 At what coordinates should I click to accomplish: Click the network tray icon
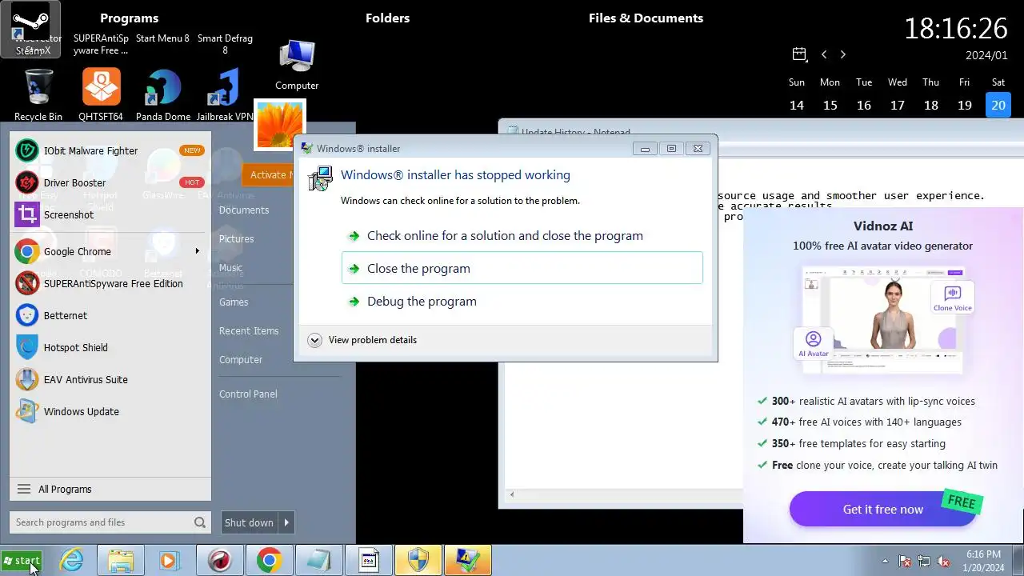(x=924, y=562)
